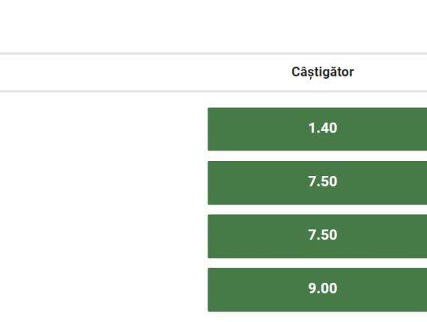The height and width of the screenshot is (322, 427).
Task: Select the first green button showing 1.40
Action: [318, 129]
